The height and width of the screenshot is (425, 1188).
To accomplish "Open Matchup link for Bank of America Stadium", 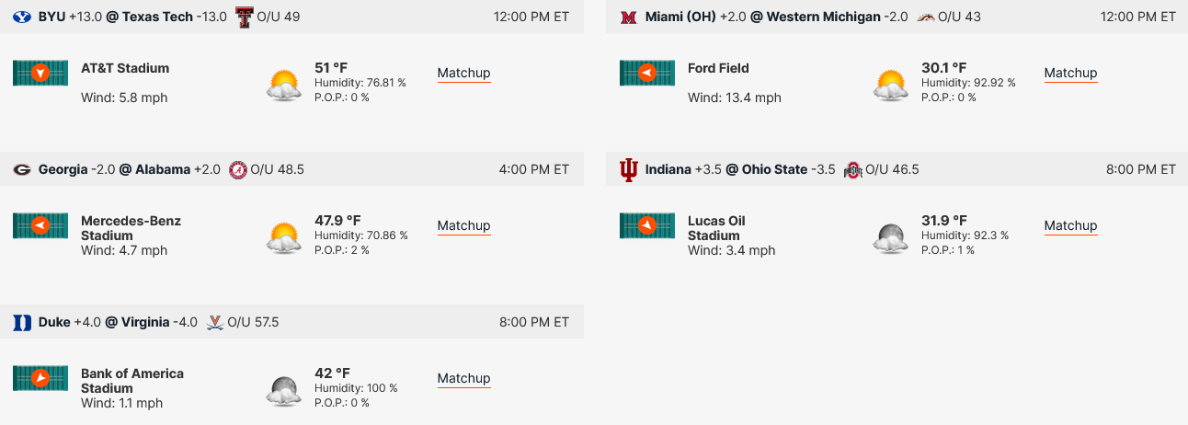I will point(463,378).
